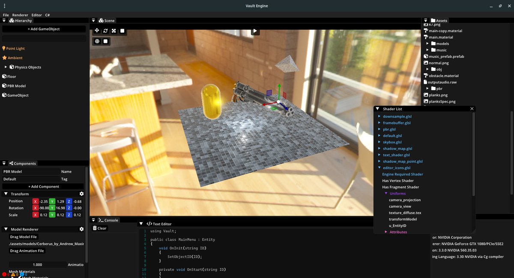Open the Model Renderer gear settings

(81, 229)
